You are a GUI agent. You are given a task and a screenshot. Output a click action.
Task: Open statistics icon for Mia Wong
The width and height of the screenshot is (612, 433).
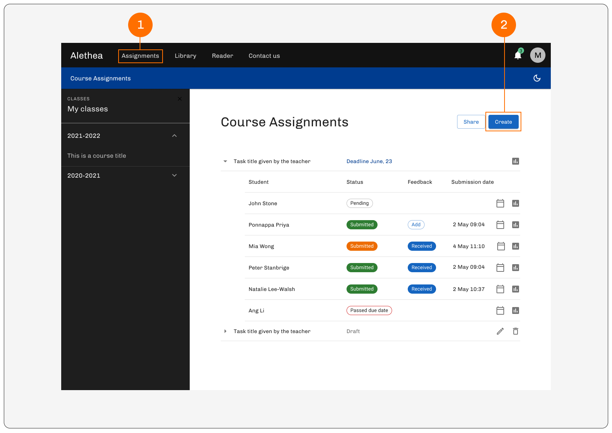[516, 246]
